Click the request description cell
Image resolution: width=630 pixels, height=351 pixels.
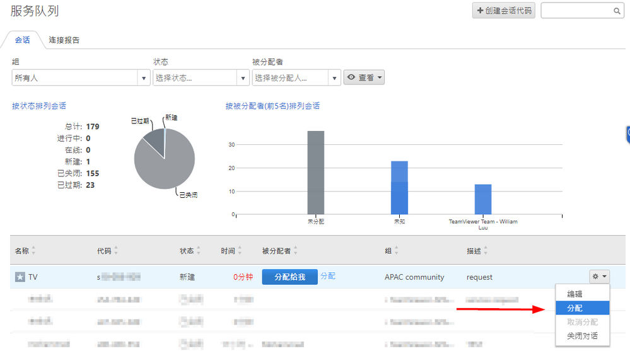pyautogui.click(x=479, y=277)
